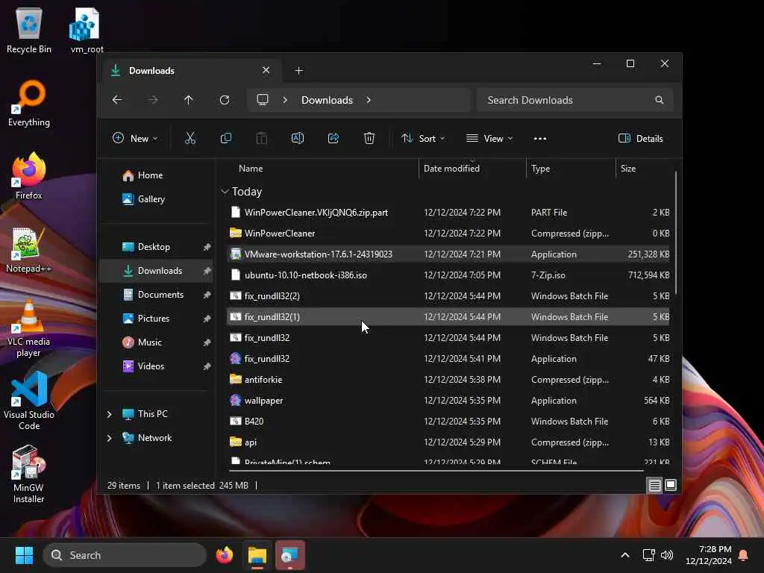This screenshot has width=764, height=573.
Task: Switch to large thumbnails layout in status bar
Action: (671, 485)
